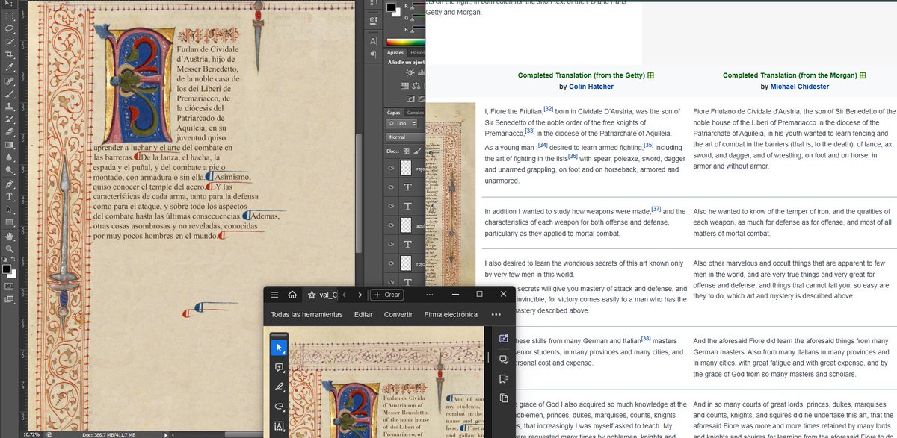Screen dimensions: 897x438
Task: Select the Spot Healing Brush tool
Action: pos(10,81)
